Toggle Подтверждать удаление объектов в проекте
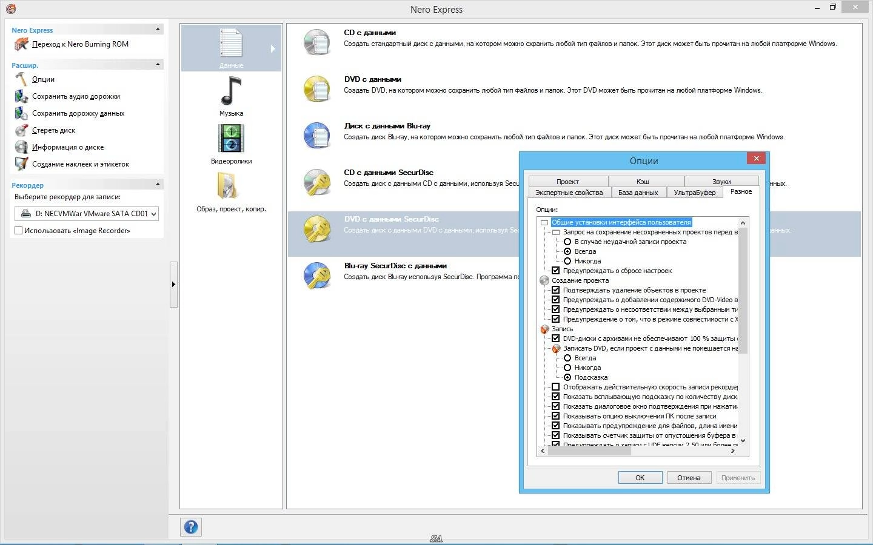 [555, 290]
